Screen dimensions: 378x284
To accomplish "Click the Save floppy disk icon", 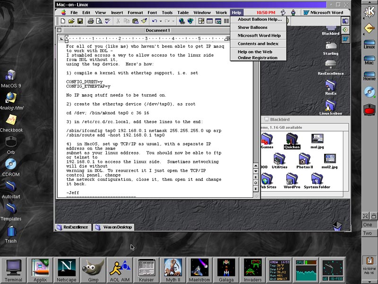I will (80, 21).
